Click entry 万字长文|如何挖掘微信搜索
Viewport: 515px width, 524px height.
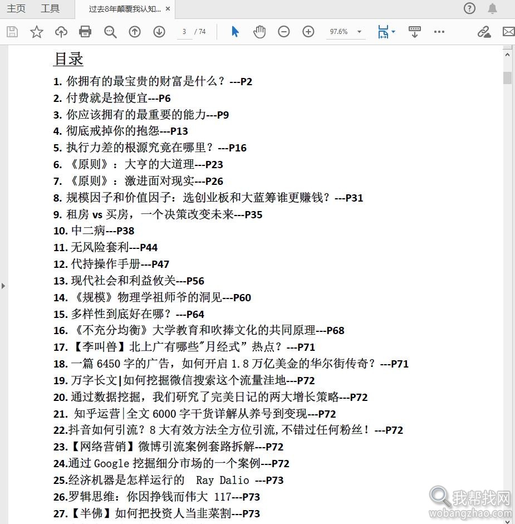point(184,380)
